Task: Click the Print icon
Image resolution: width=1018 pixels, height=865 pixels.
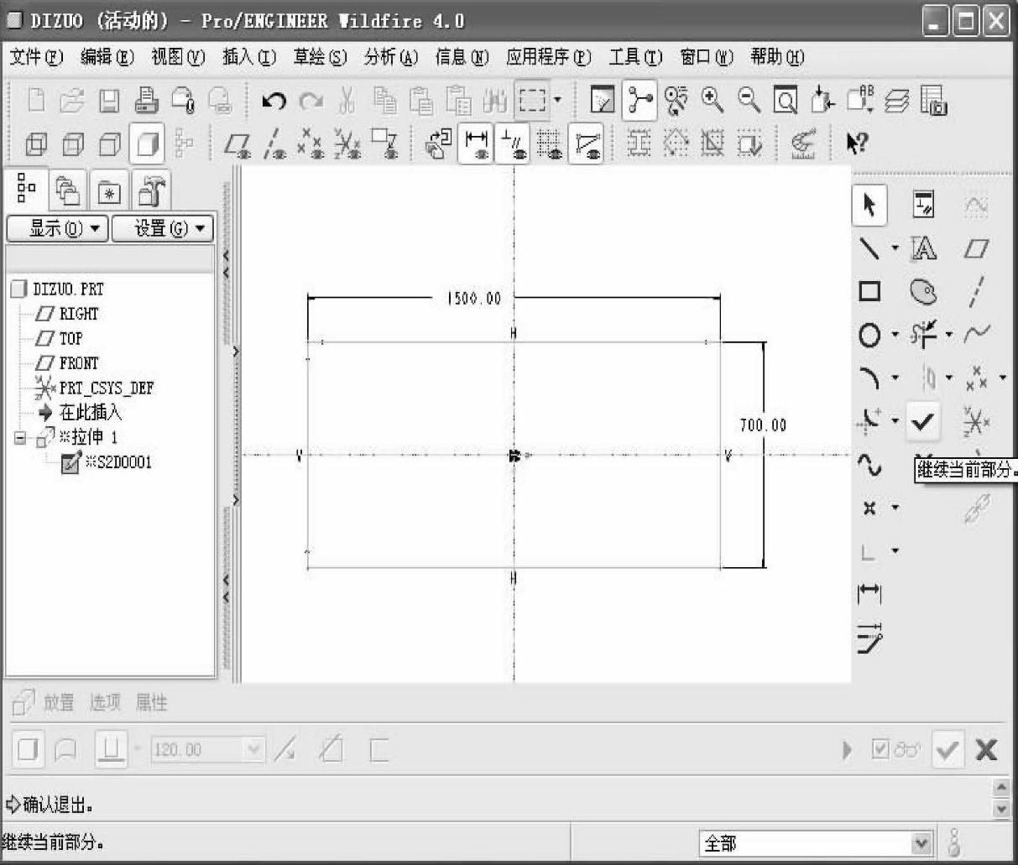Action: click(x=146, y=101)
